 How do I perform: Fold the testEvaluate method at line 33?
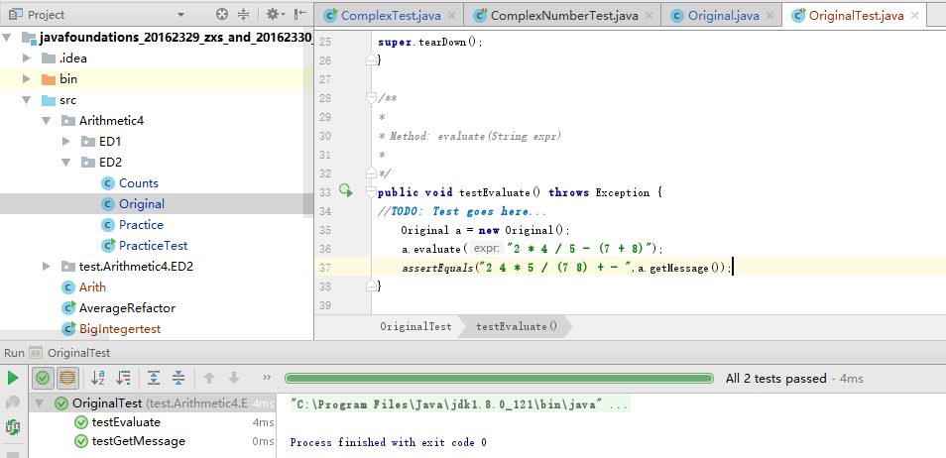(x=371, y=192)
